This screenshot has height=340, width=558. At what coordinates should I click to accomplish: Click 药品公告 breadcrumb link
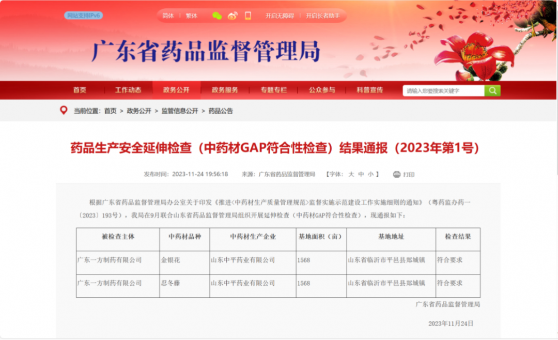pyautogui.click(x=221, y=111)
